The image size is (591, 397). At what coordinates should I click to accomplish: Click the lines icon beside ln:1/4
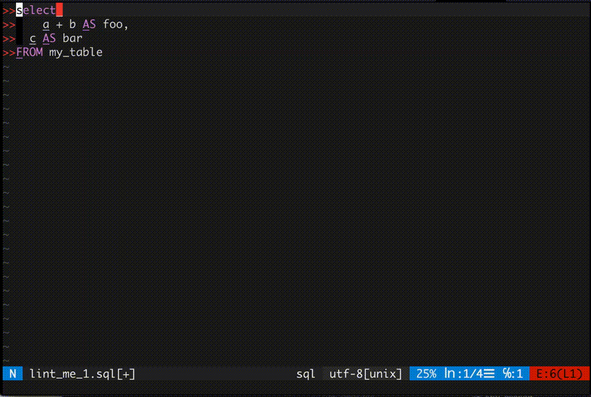click(488, 372)
